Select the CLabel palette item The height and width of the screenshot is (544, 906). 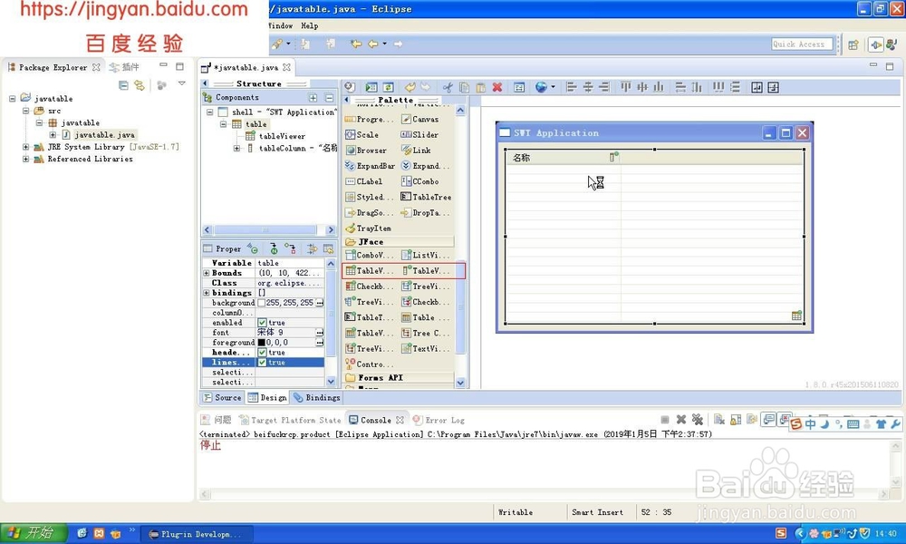[364, 181]
